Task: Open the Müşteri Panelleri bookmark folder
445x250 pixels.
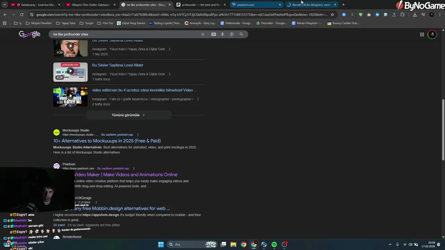Action: [38, 23]
